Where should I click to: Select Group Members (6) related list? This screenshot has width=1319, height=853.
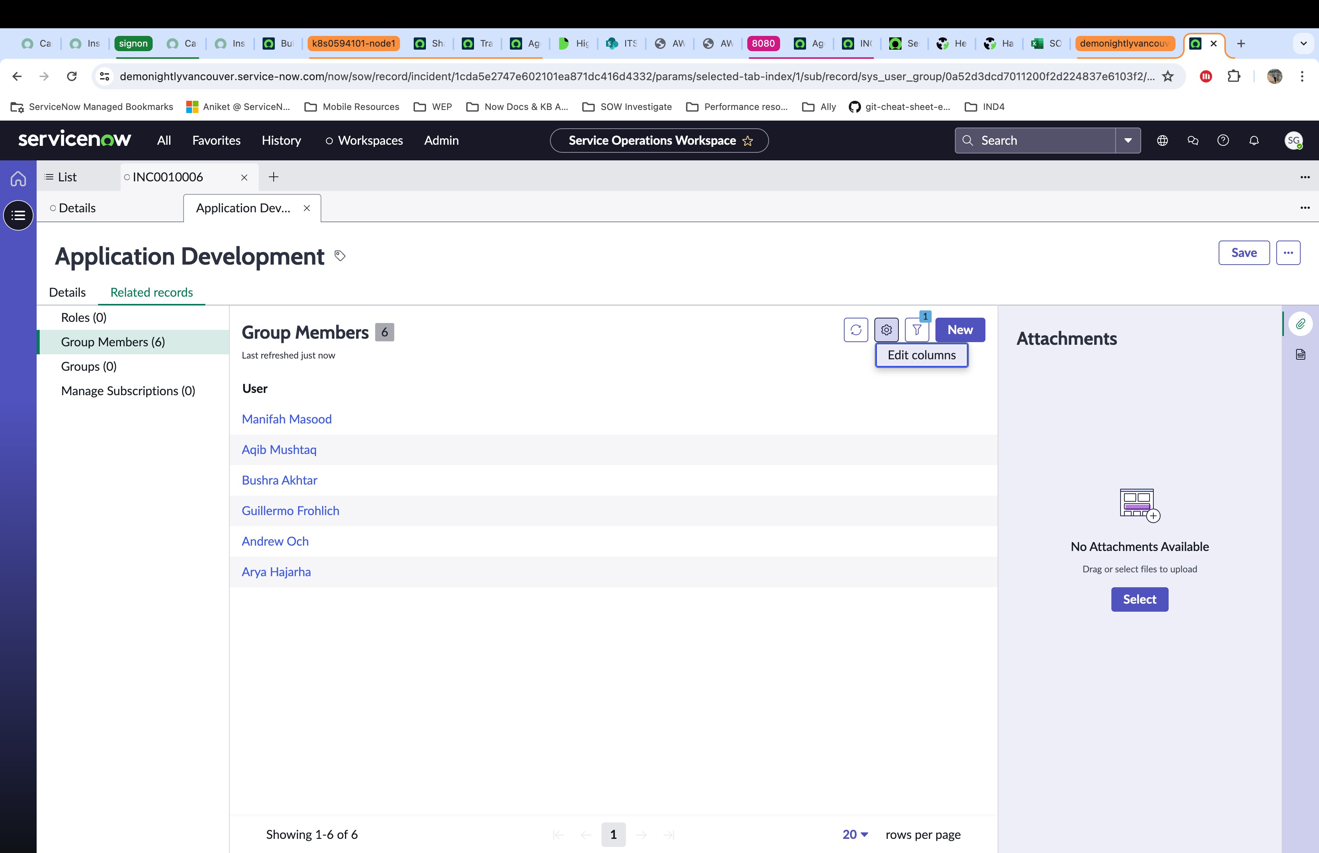134,342
